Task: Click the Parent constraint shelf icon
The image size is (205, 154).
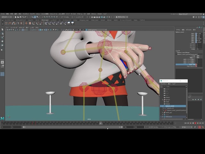Action: pyautogui.click(x=46, y=23)
